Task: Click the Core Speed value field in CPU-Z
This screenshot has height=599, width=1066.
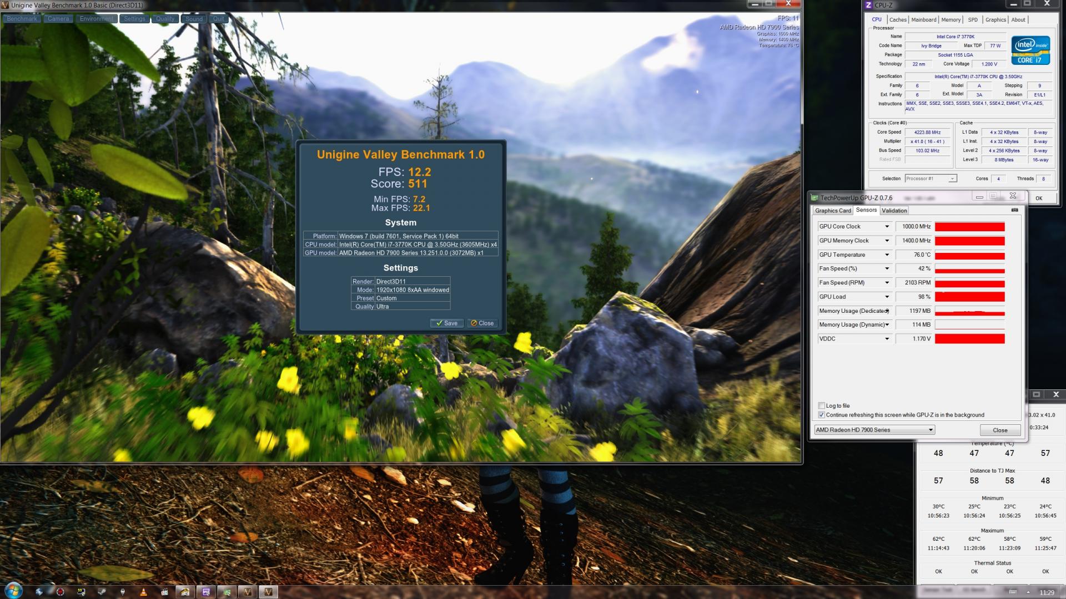Action: (927, 133)
